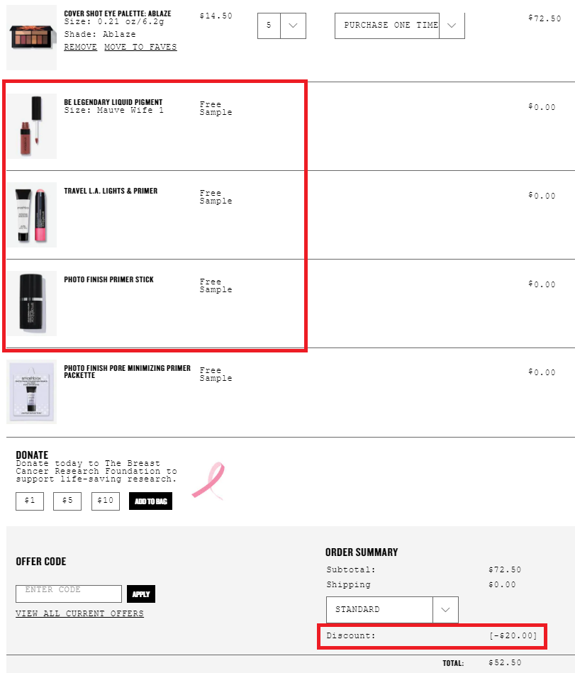Open Travel L.A. Lights & Primer image
The height and width of the screenshot is (673, 575).
coord(32,215)
